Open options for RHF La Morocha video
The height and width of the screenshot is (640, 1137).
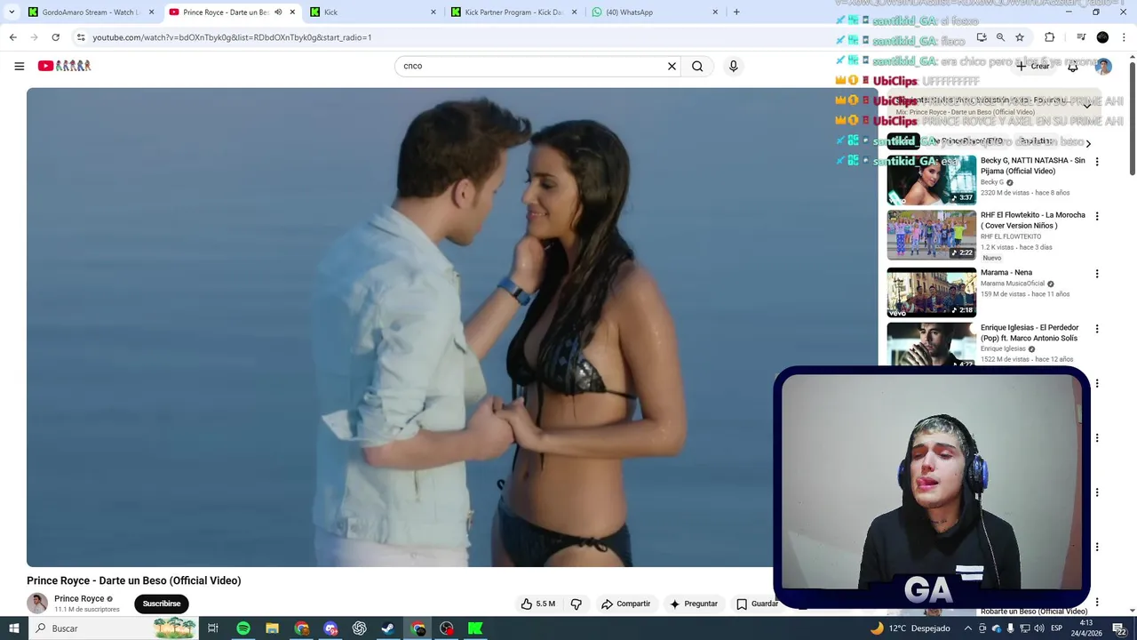click(1097, 216)
